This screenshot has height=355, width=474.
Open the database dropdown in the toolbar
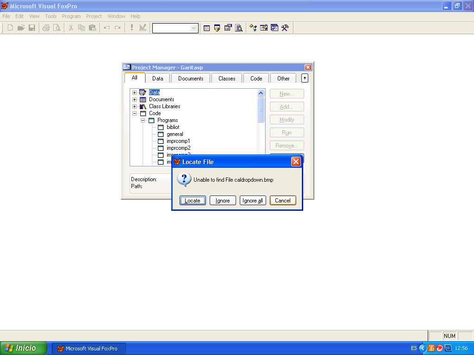click(193, 28)
